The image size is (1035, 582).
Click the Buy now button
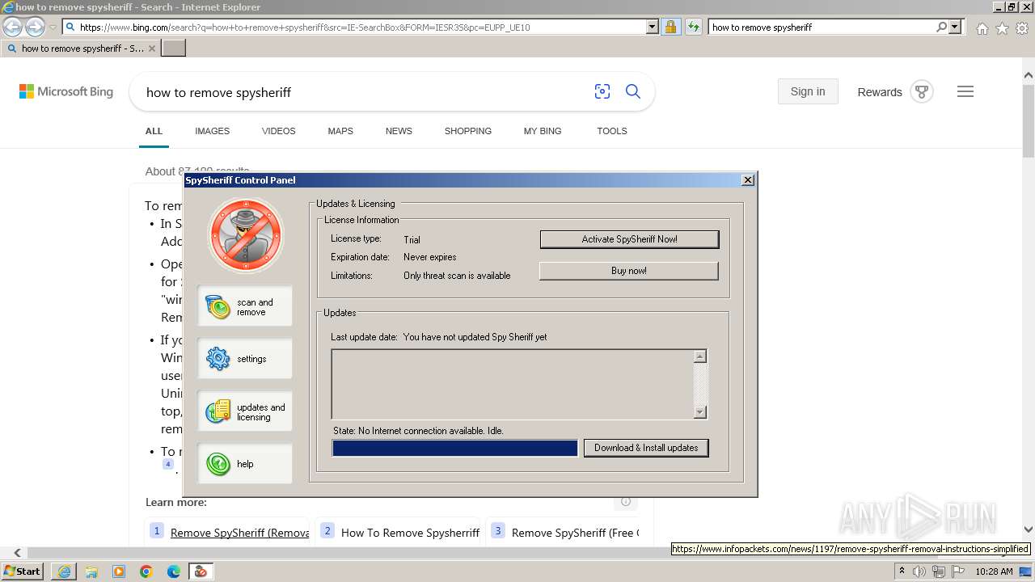pos(629,271)
